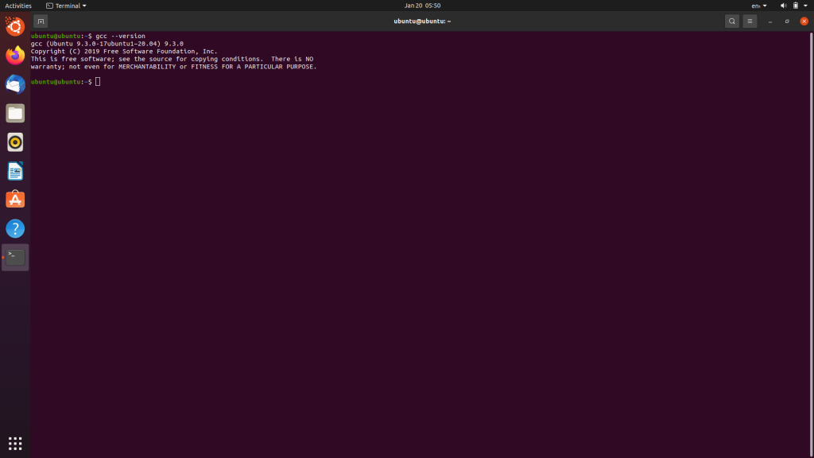
Task: Open Rhythmbox music player from the dock
Action: [x=14, y=142]
